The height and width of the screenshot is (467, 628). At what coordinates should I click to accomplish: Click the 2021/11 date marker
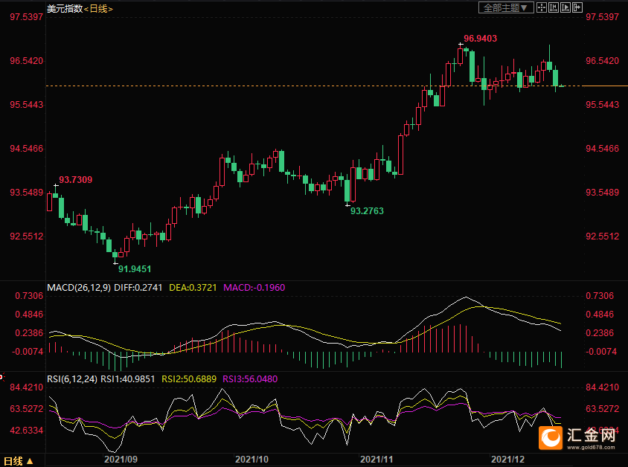tap(377, 460)
